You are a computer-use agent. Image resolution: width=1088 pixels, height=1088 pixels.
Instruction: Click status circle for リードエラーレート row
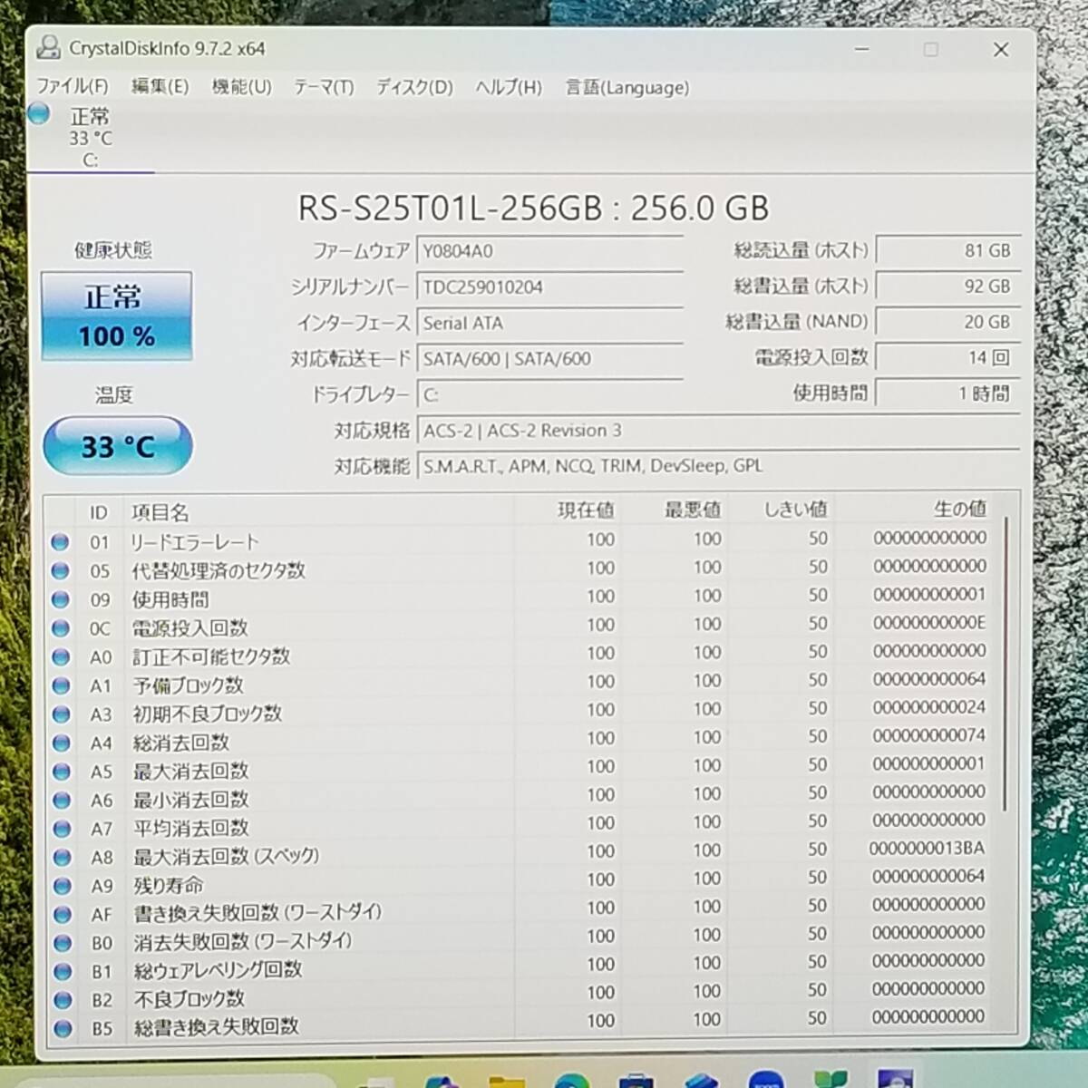(x=61, y=542)
